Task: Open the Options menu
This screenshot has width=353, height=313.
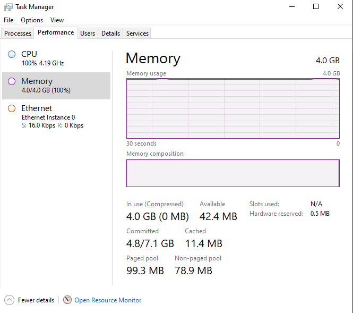Action: [32, 20]
